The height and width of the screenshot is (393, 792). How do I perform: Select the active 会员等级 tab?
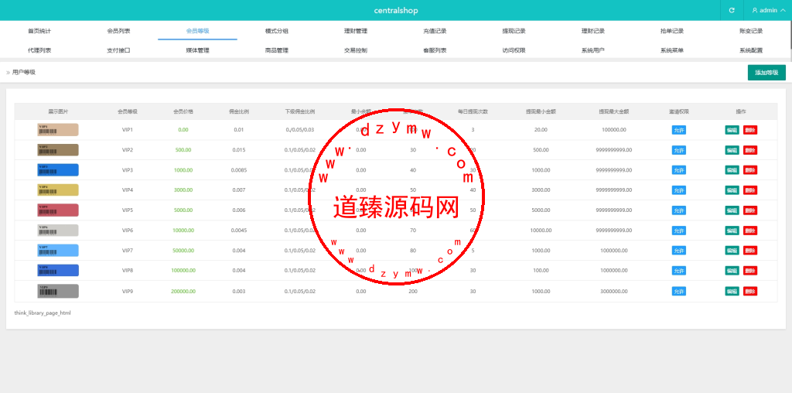pyautogui.click(x=197, y=31)
